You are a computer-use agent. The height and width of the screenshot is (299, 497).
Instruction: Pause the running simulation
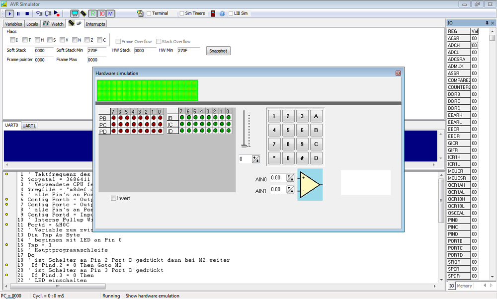click(x=18, y=13)
